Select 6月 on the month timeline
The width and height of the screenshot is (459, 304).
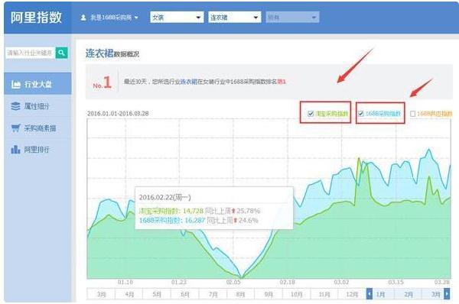(x=185, y=294)
